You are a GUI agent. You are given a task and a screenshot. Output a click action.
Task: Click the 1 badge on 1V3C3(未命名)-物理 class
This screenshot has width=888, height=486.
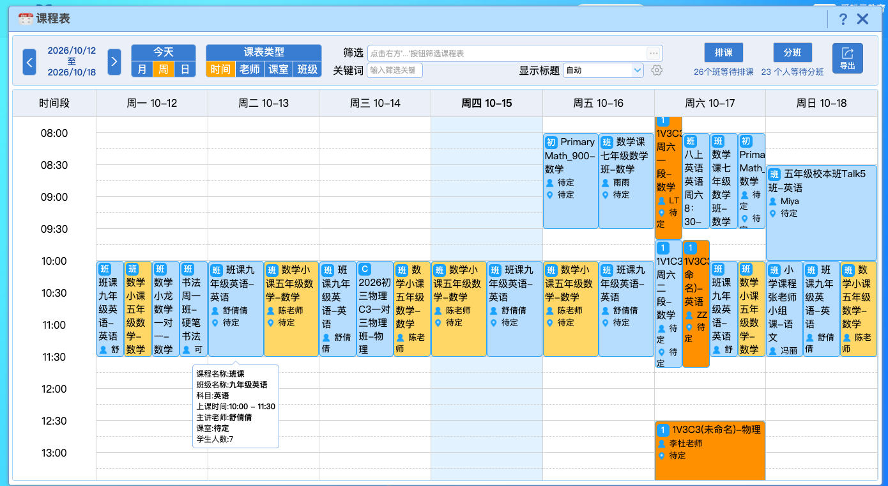(662, 430)
